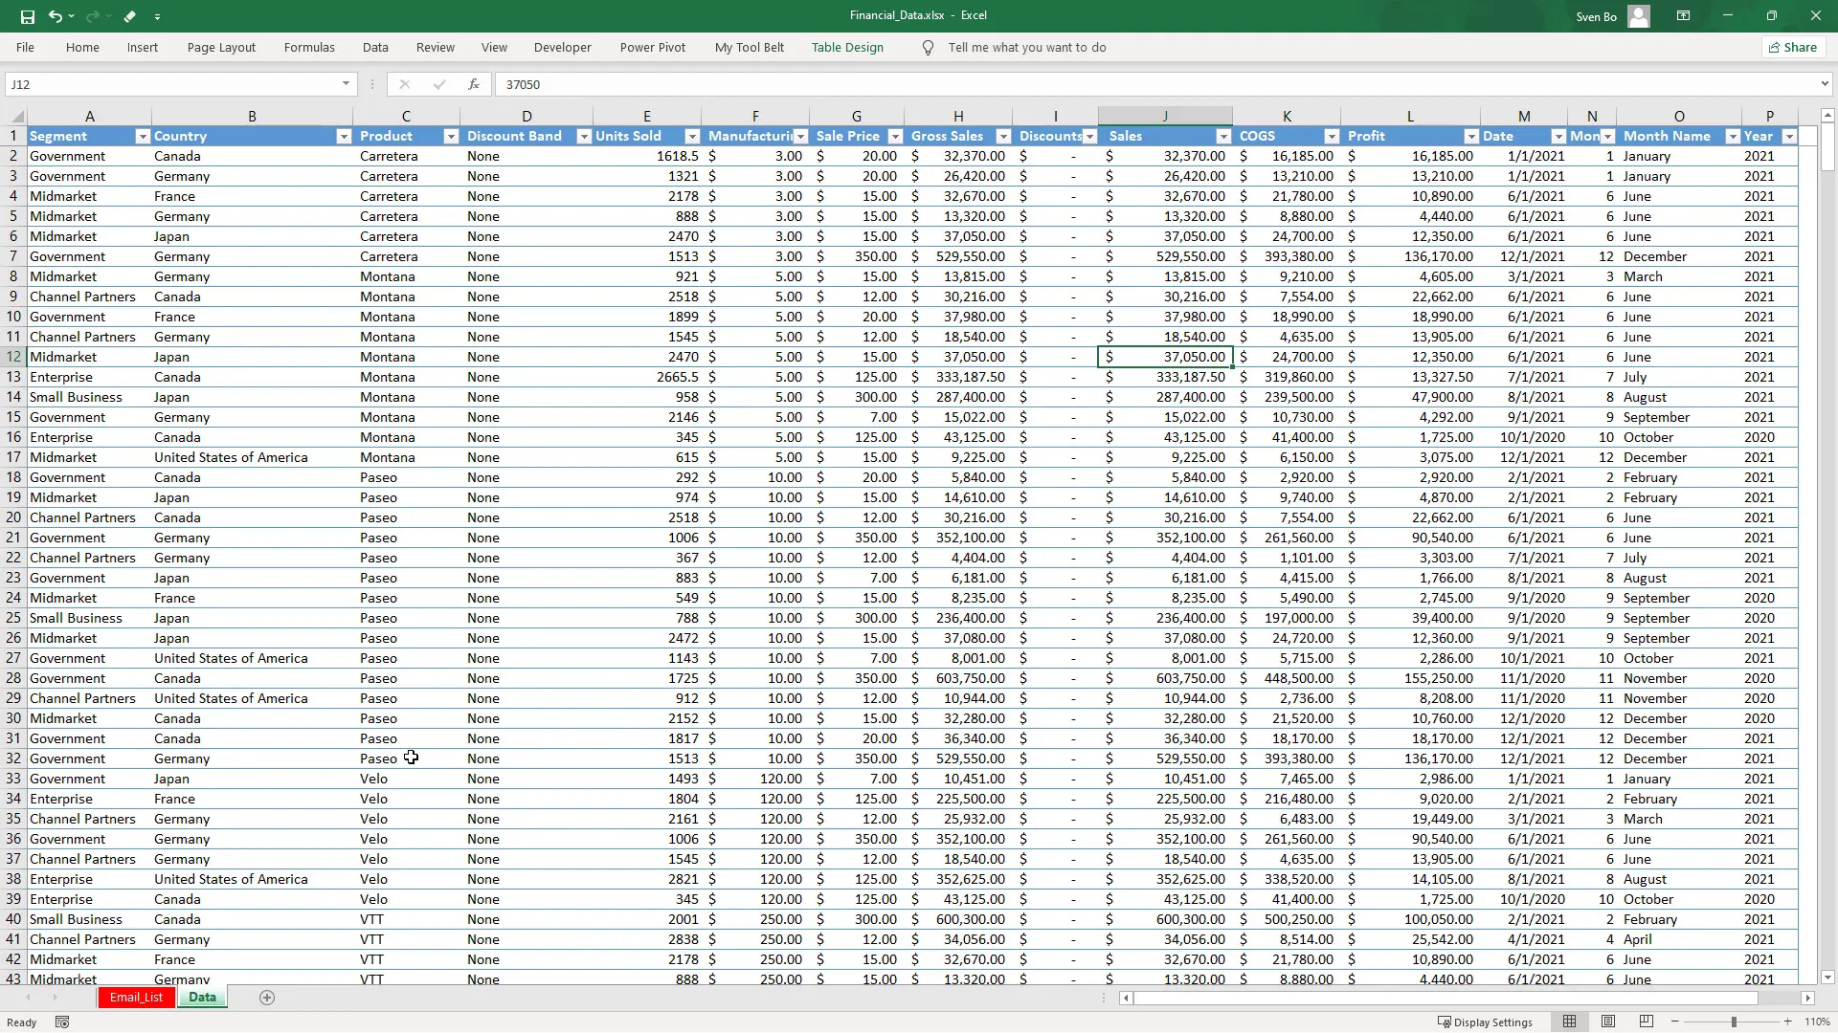The width and height of the screenshot is (1838, 1033).
Task: Click the Save icon in Quick Access Toolbar
Action: click(28, 16)
